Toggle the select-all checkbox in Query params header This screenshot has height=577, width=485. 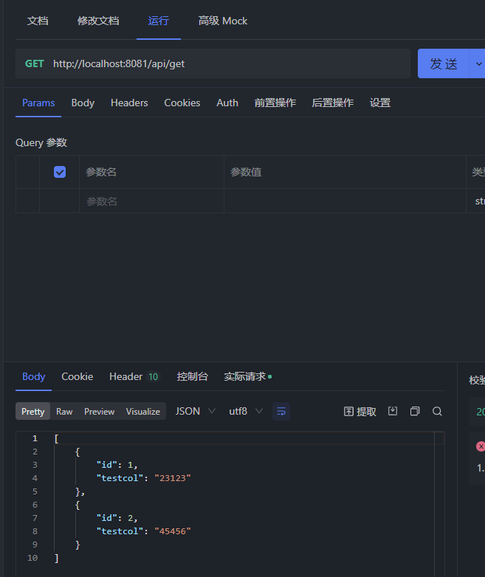60,172
